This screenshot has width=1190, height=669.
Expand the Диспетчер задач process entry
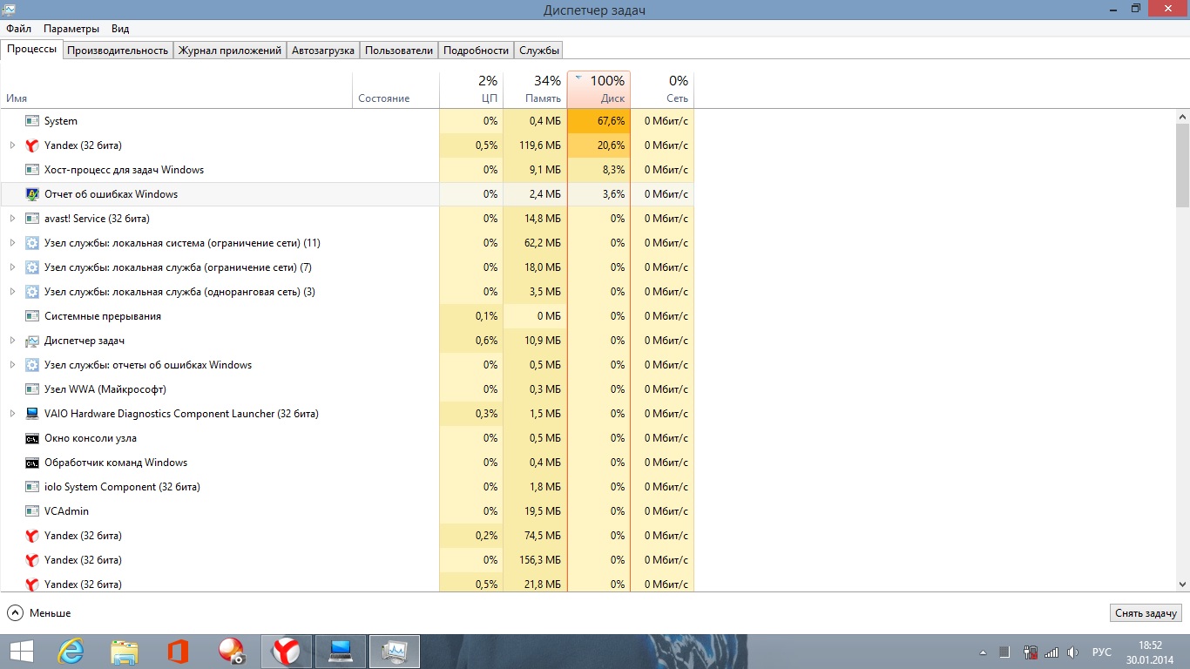pyautogui.click(x=12, y=341)
